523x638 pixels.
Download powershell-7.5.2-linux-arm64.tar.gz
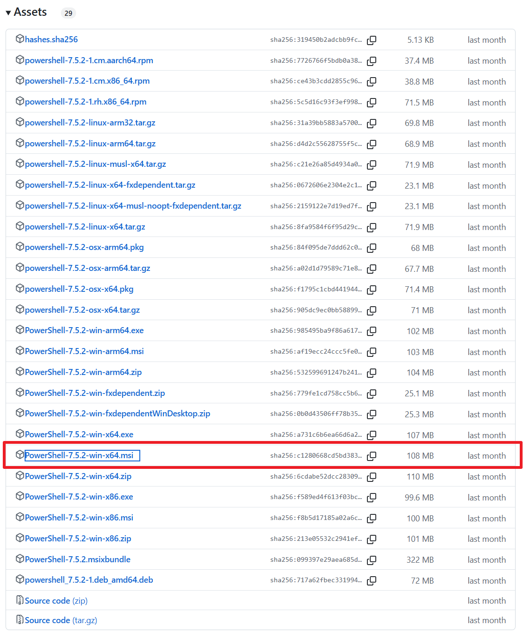pyautogui.click(x=91, y=144)
